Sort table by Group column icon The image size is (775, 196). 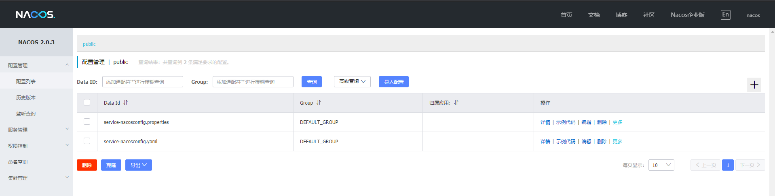click(x=319, y=103)
